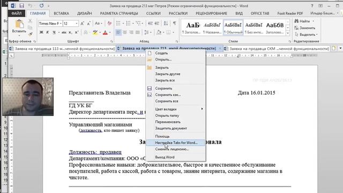Center align text
This screenshot has height=193, width=343.
[125, 32]
